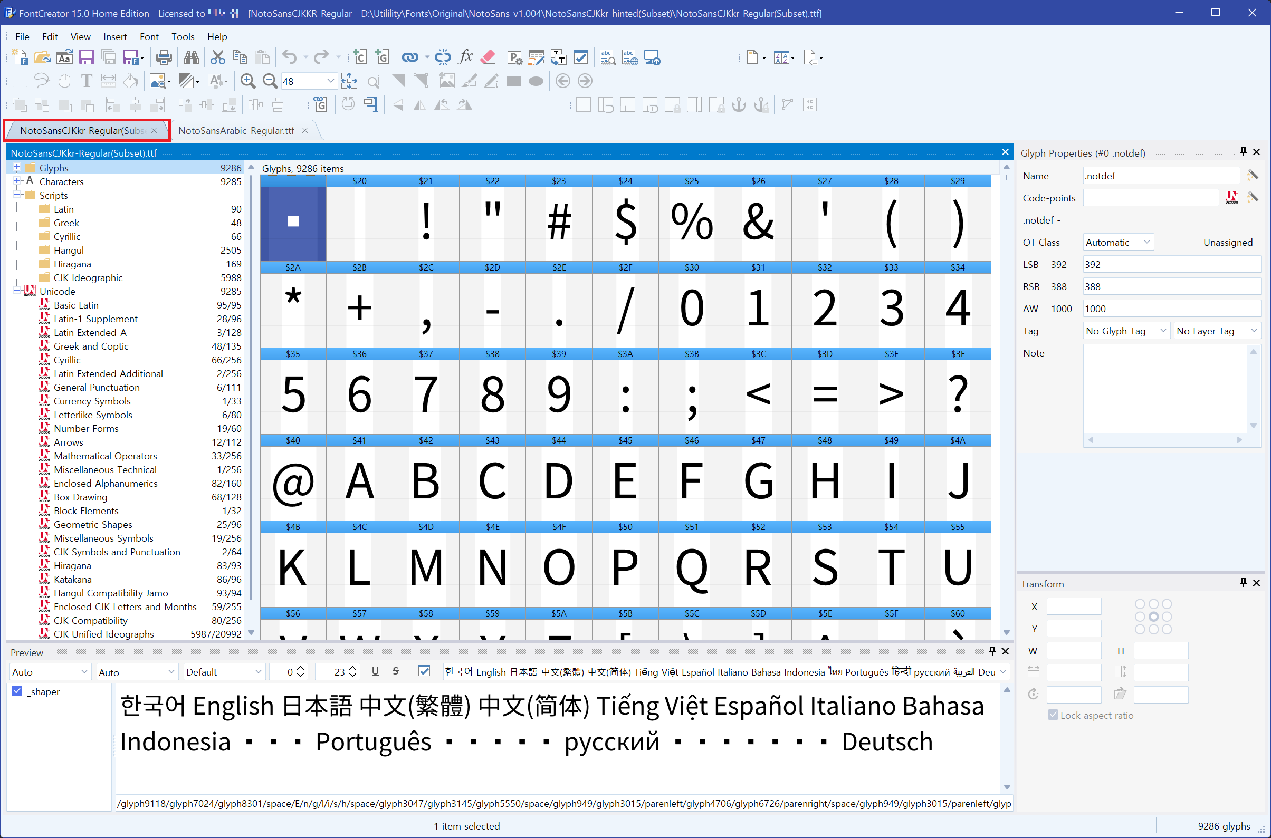Click the Save icon in toolbar
1271x838 pixels.
coord(86,57)
